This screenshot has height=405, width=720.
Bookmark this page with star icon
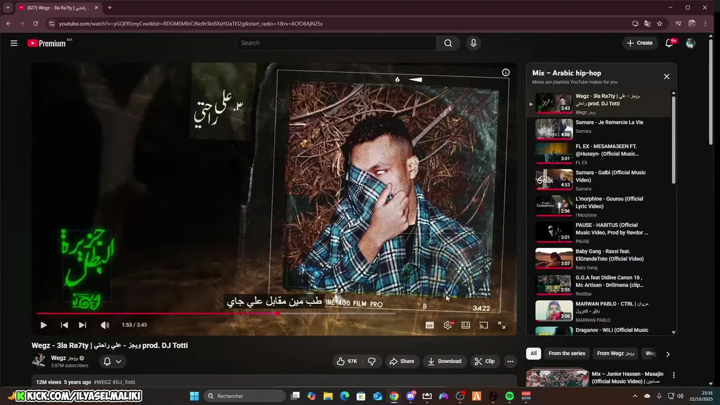[659, 24]
